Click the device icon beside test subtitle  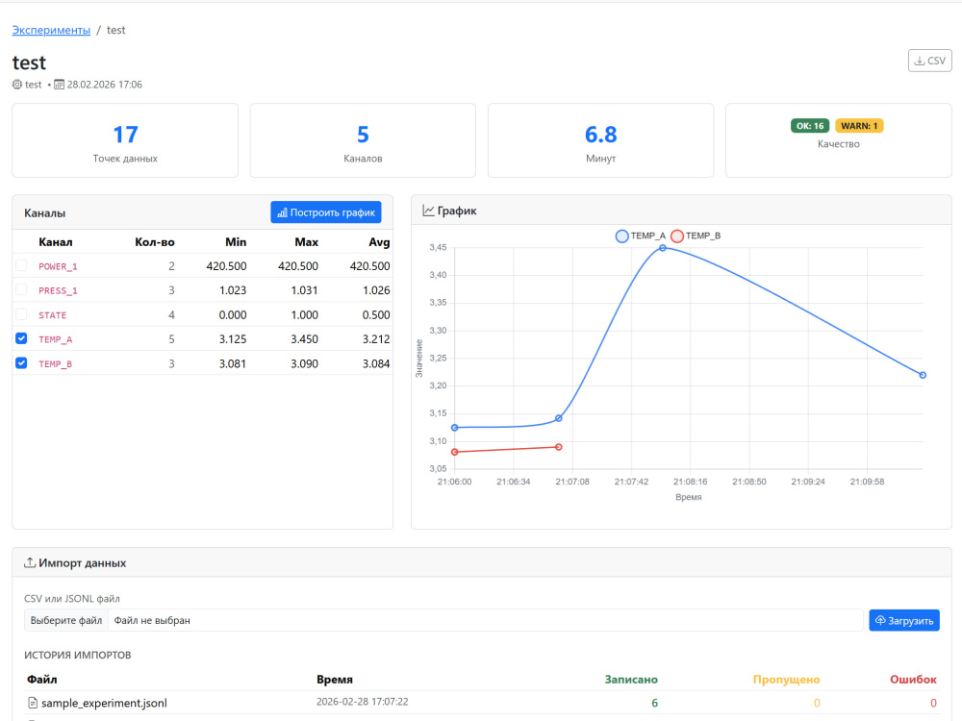(17, 84)
